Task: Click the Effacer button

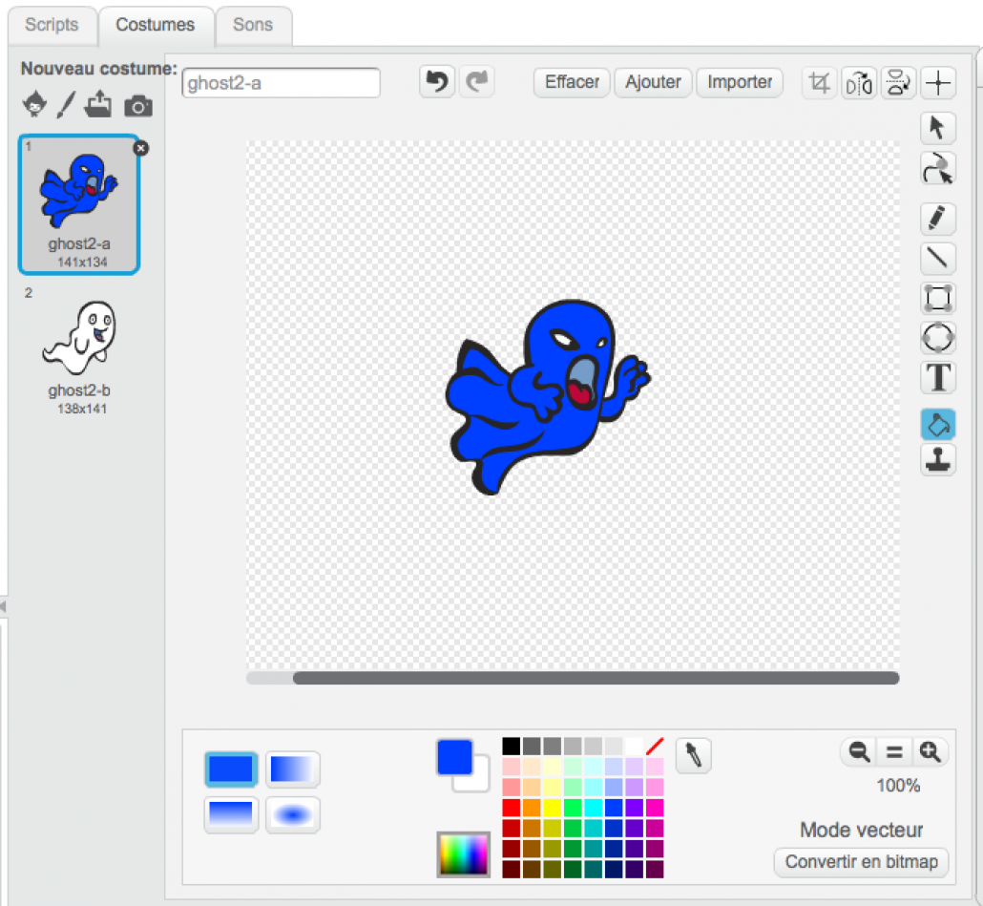Action: [571, 82]
